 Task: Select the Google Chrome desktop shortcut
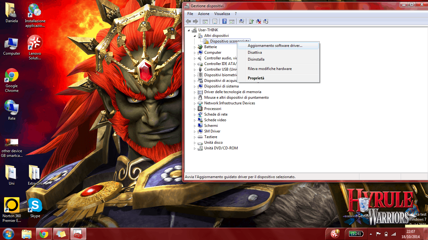(12, 80)
